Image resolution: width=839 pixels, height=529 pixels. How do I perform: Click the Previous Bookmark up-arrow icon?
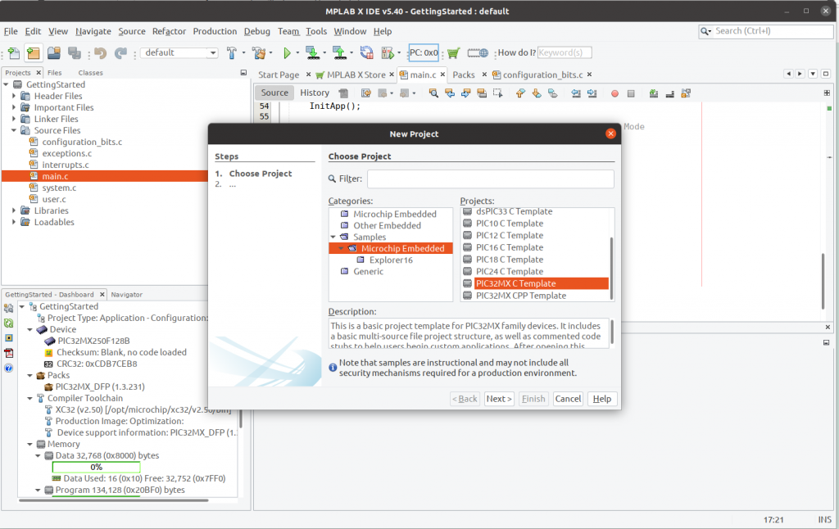pyautogui.click(x=520, y=93)
